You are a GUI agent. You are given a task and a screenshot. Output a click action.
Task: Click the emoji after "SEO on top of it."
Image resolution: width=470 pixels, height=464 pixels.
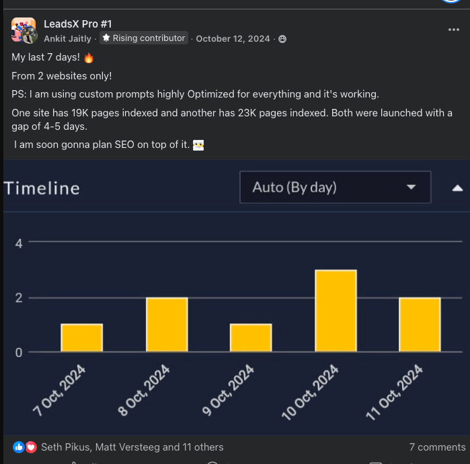pyautogui.click(x=198, y=145)
